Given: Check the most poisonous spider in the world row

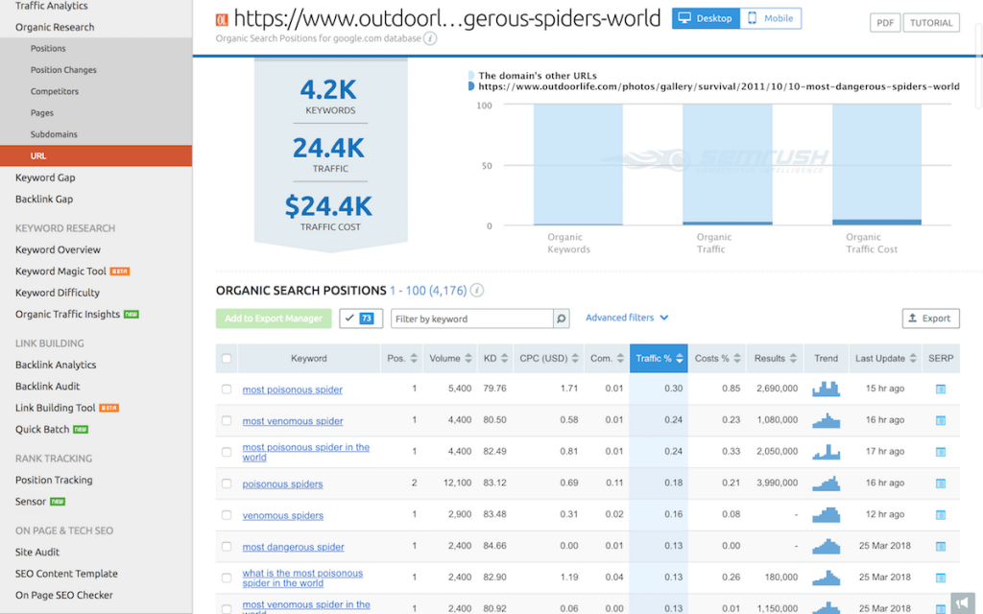Looking at the screenshot, I should (x=227, y=452).
